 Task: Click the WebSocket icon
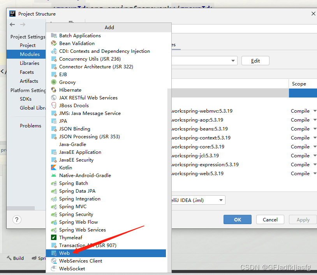click(x=54, y=269)
